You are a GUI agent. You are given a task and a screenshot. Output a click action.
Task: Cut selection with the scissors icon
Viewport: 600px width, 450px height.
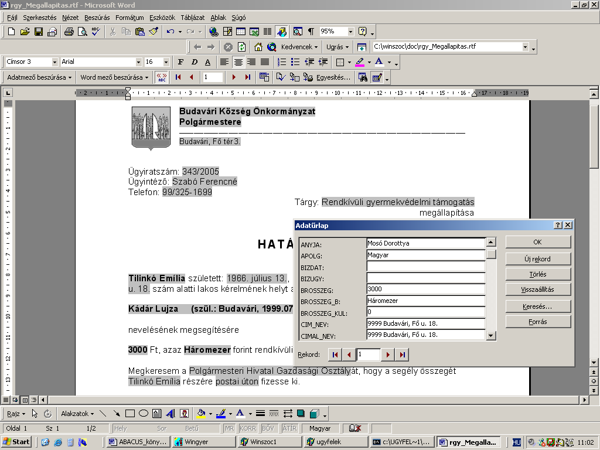tap(112, 32)
